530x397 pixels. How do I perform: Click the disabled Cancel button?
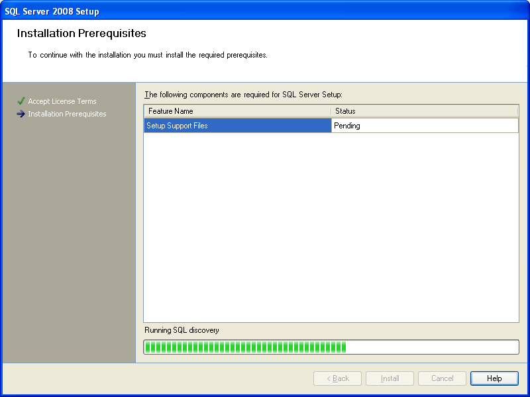pyautogui.click(x=442, y=378)
